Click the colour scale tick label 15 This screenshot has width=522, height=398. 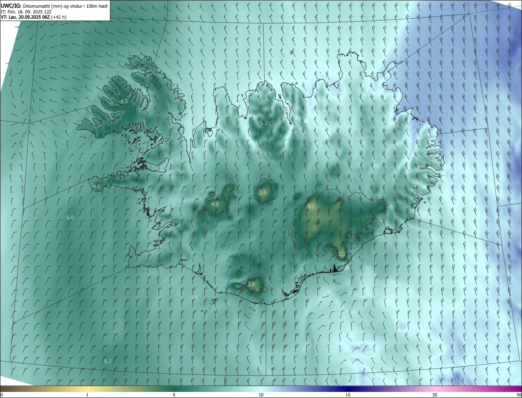[x=348, y=395]
